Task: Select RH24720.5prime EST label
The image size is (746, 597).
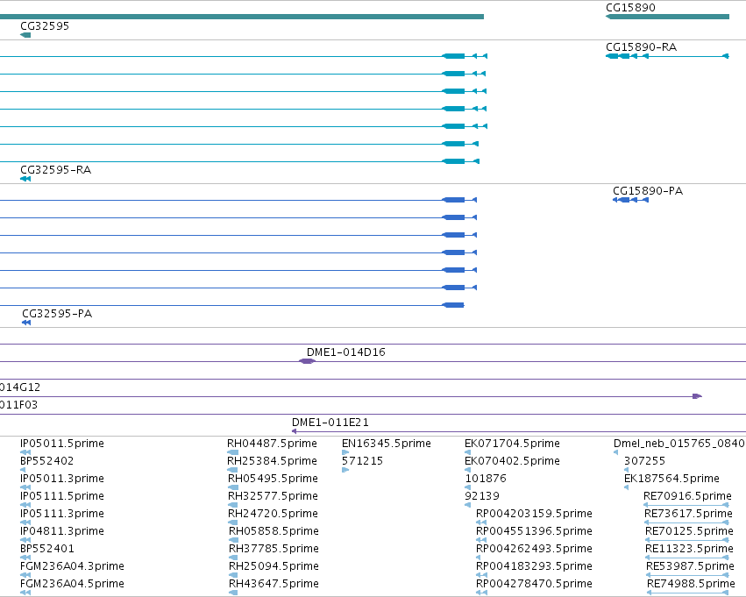Action: coord(274,514)
